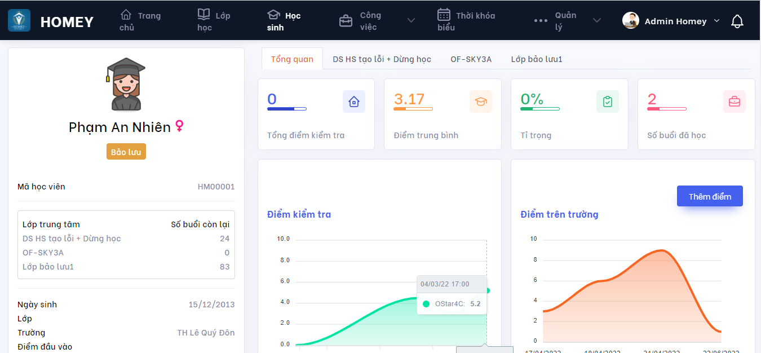This screenshot has width=761, height=353.
Task: Expand the Quản lý dropdown menu
Action: pos(596,21)
